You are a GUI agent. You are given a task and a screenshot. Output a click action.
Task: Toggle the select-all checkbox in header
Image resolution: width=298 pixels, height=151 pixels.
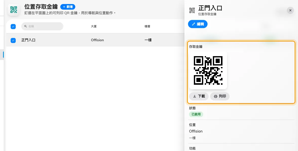tap(13, 26)
